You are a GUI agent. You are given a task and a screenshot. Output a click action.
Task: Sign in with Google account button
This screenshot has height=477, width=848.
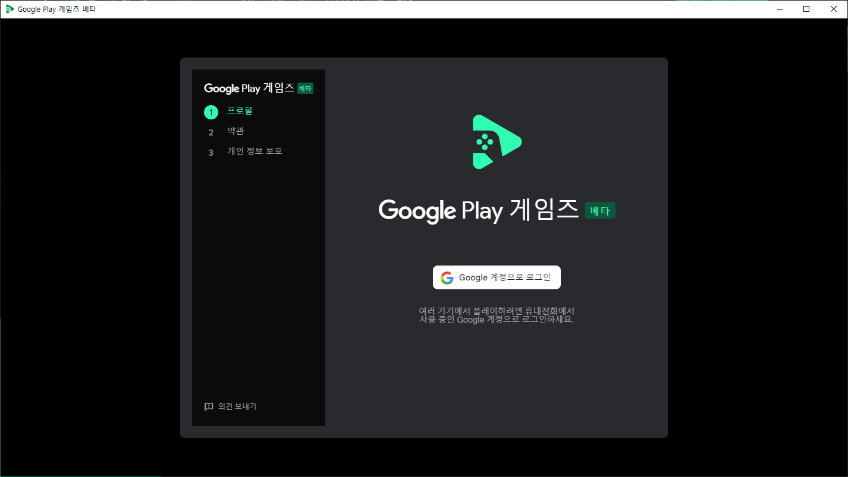[x=497, y=277]
